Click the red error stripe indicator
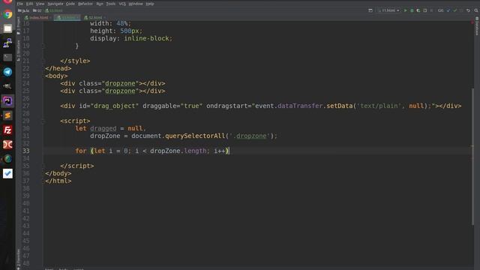Viewport: 480px width, 270px height. pyautogui.click(x=473, y=22)
